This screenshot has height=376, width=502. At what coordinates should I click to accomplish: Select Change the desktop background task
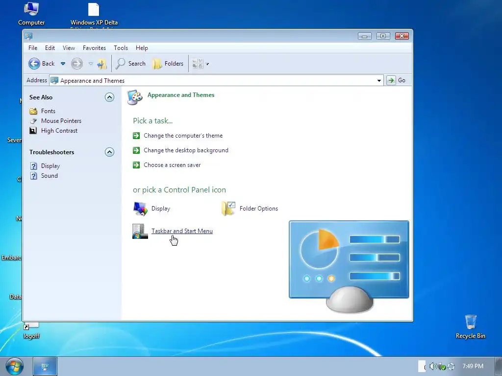click(186, 150)
